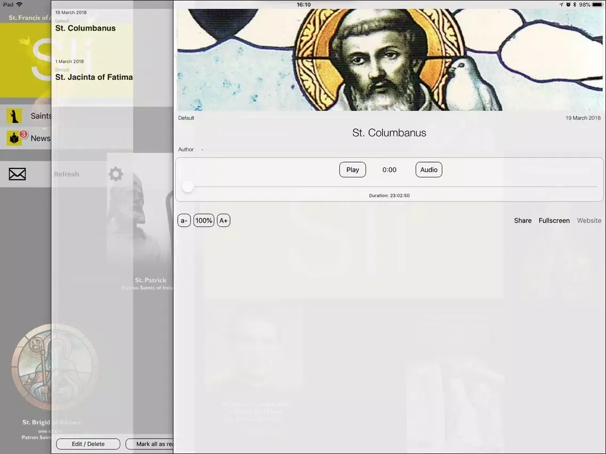The image size is (606, 454).
Task: Open the Saints menu item label
Action: 41,116
